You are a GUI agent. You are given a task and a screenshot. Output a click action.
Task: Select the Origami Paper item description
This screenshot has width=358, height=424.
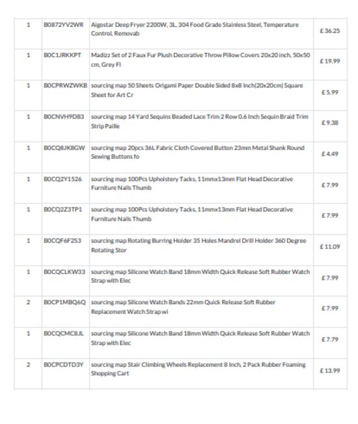pos(197,90)
